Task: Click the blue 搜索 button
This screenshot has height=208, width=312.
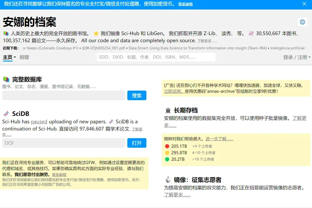Action: click(x=137, y=95)
